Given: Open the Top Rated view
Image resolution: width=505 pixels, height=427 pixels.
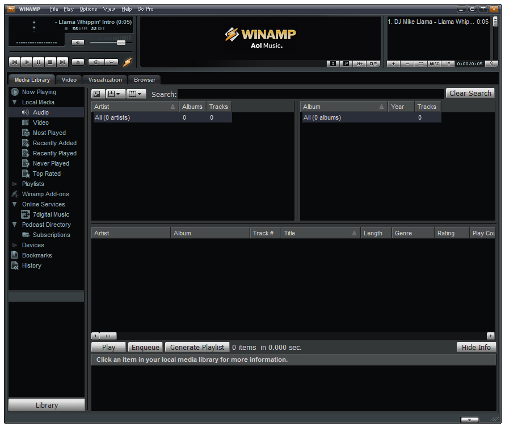Looking at the screenshot, I should [47, 174].
